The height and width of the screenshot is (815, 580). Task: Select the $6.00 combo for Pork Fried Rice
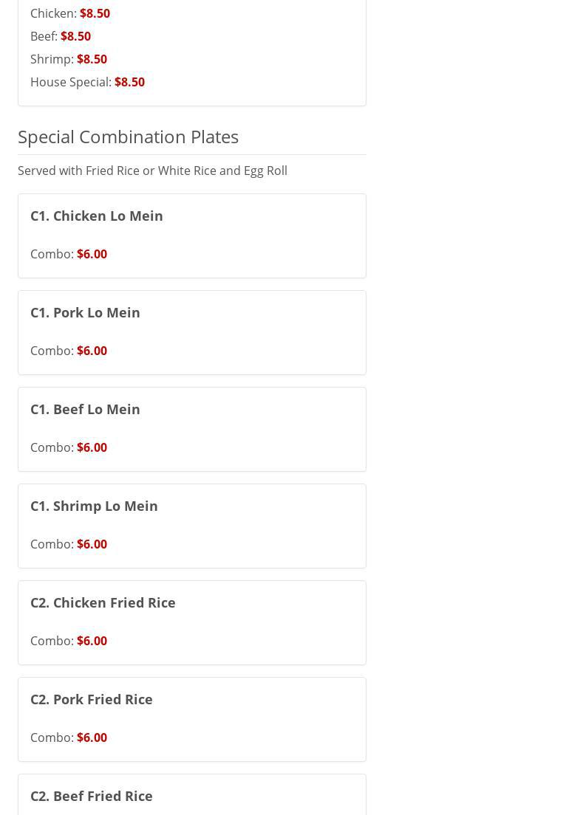click(x=92, y=737)
